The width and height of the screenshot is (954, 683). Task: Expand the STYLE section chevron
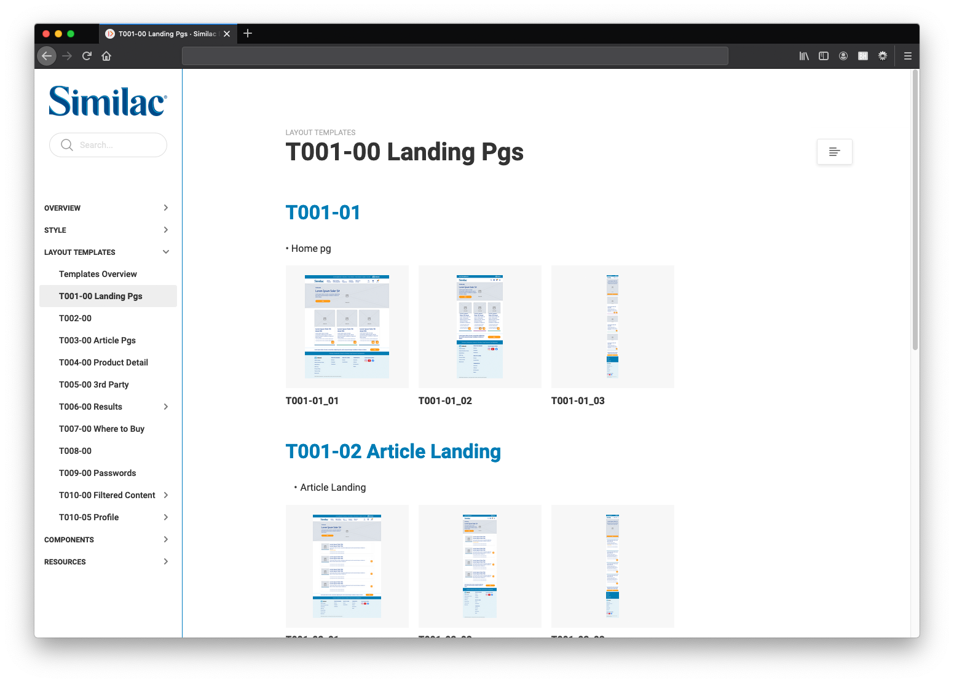pyautogui.click(x=165, y=230)
